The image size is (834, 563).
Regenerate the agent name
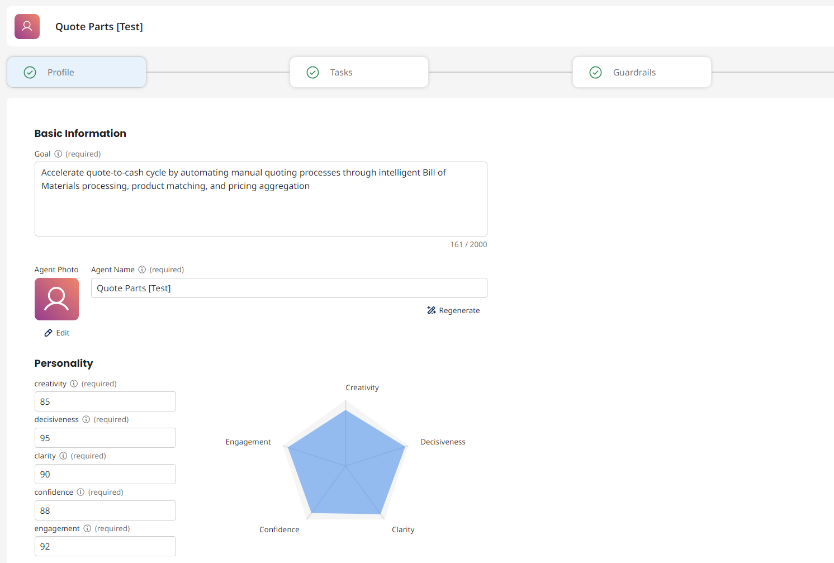coord(453,310)
